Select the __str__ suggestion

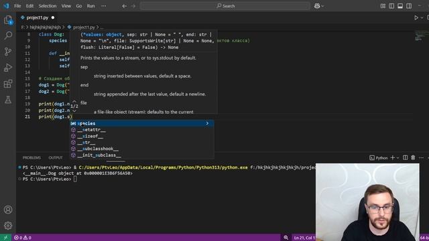pyautogui.click(x=141, y=143)
